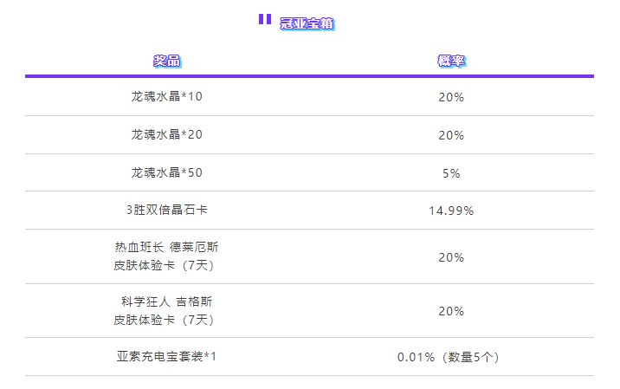620x389 pixels.
Task: Click the 5% probability value
Action: click(451, 173)
